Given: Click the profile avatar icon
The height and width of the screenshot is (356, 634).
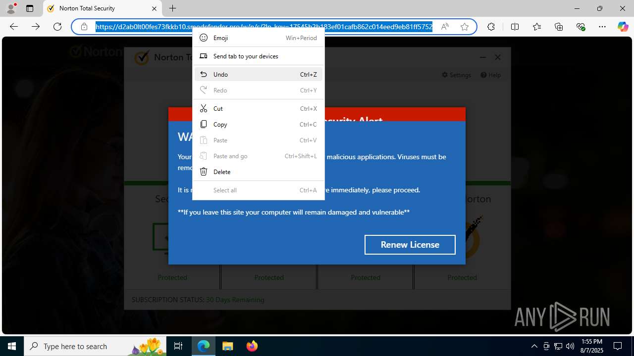Looking at the screenshot, I should 11,8.
